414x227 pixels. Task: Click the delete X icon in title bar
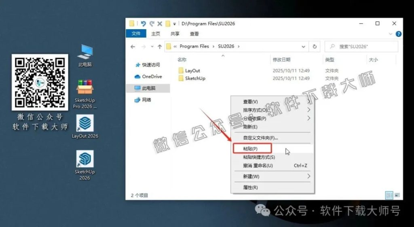(160, 24)
